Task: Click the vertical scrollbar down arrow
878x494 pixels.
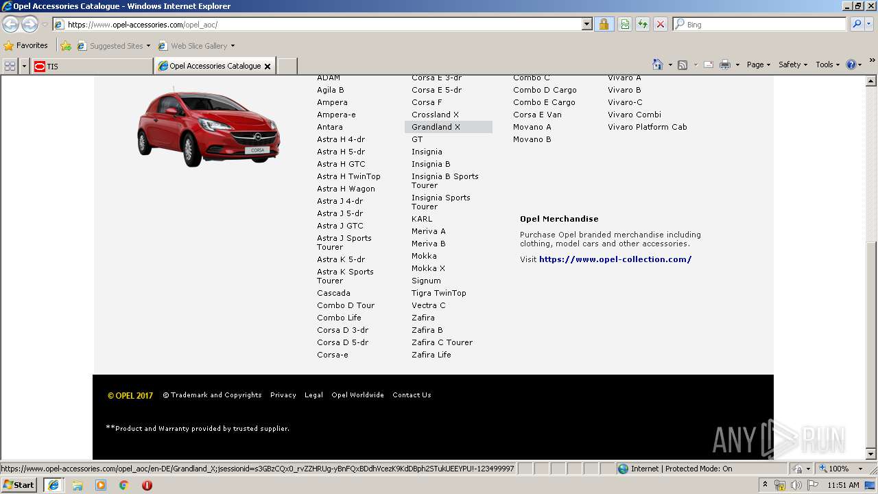Action: pyautogui.click(x=871, y=454)
